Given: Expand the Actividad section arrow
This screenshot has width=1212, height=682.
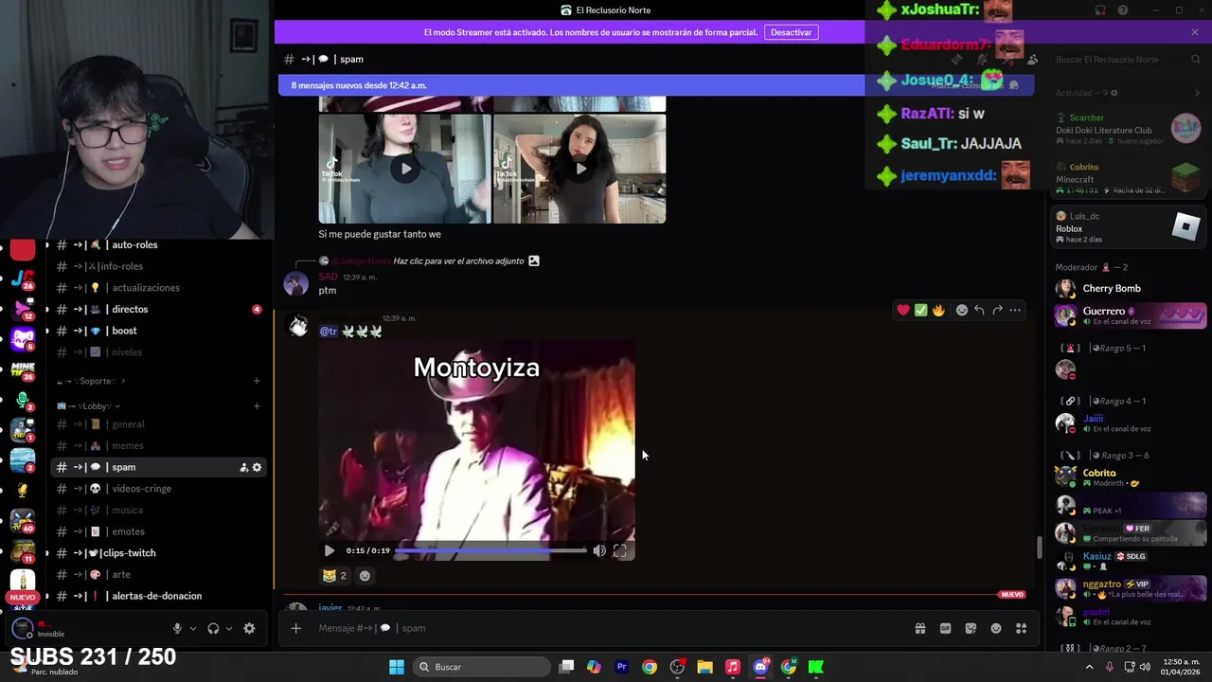Looking at the screenshot, I should pos(1197,93).
